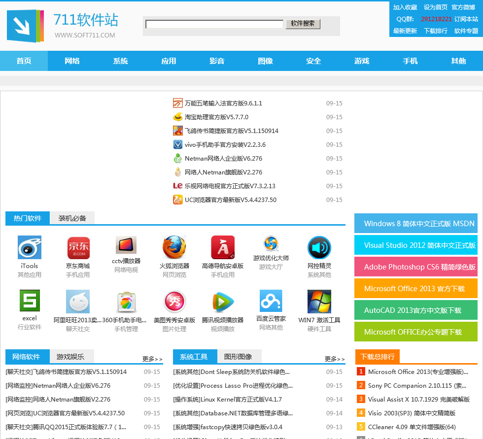Click the 软件搜索 button
The height and width of the screenshot is (439, 483).
click(x=303, y=24)
